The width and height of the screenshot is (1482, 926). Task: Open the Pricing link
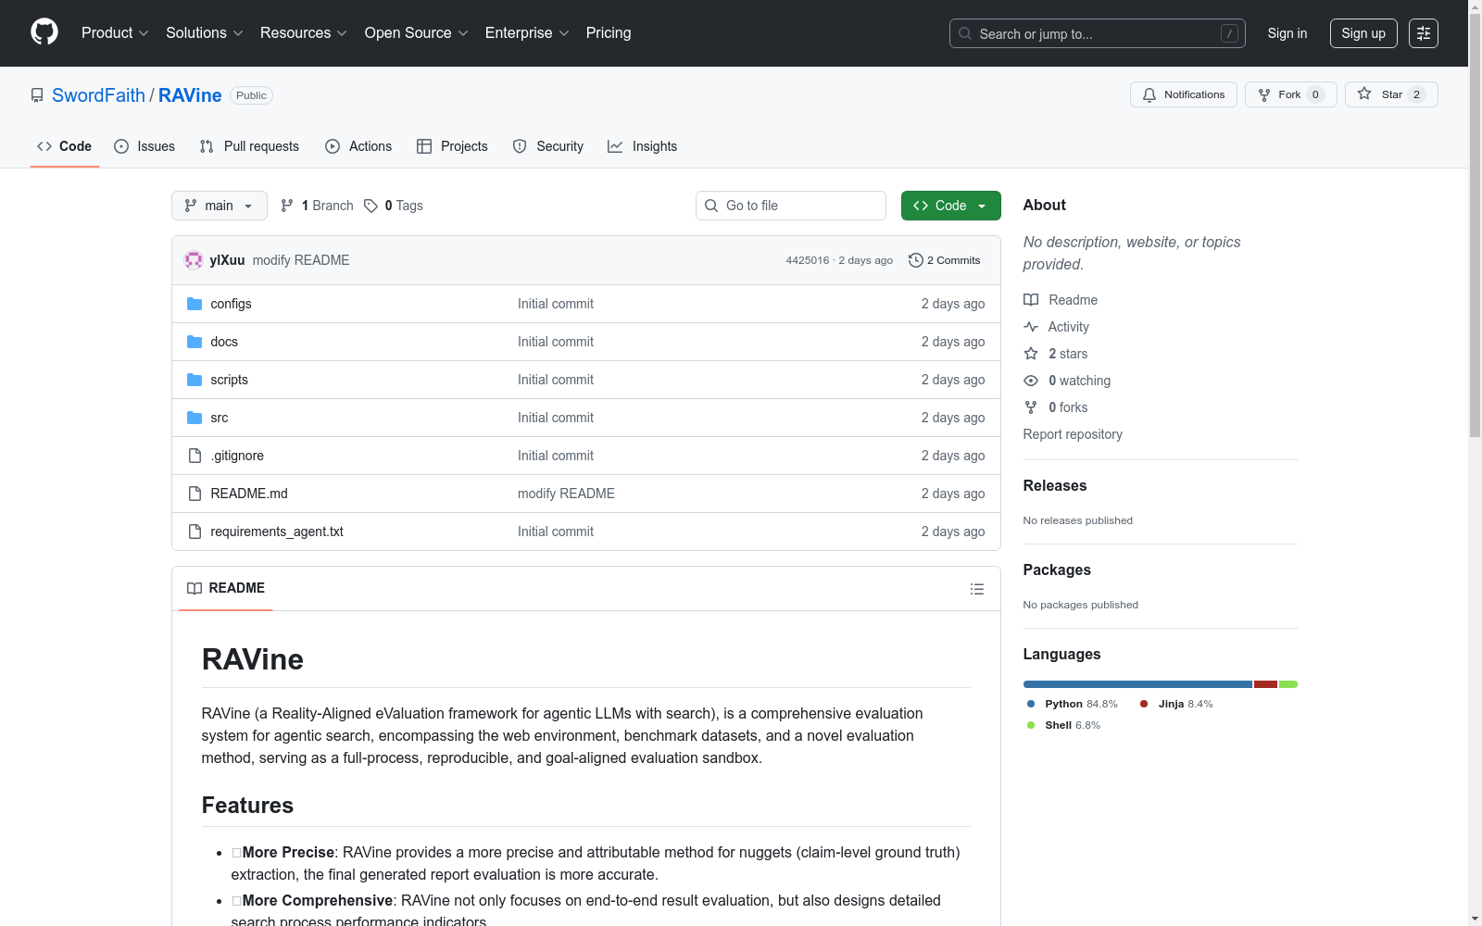pos(609,32)
